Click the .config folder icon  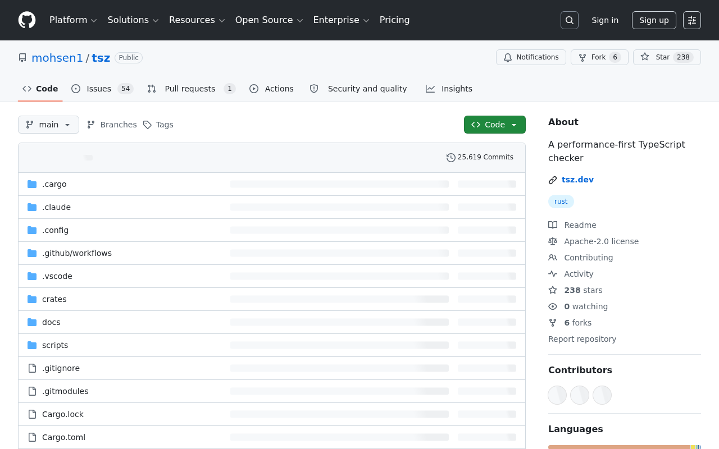[32, 230]
